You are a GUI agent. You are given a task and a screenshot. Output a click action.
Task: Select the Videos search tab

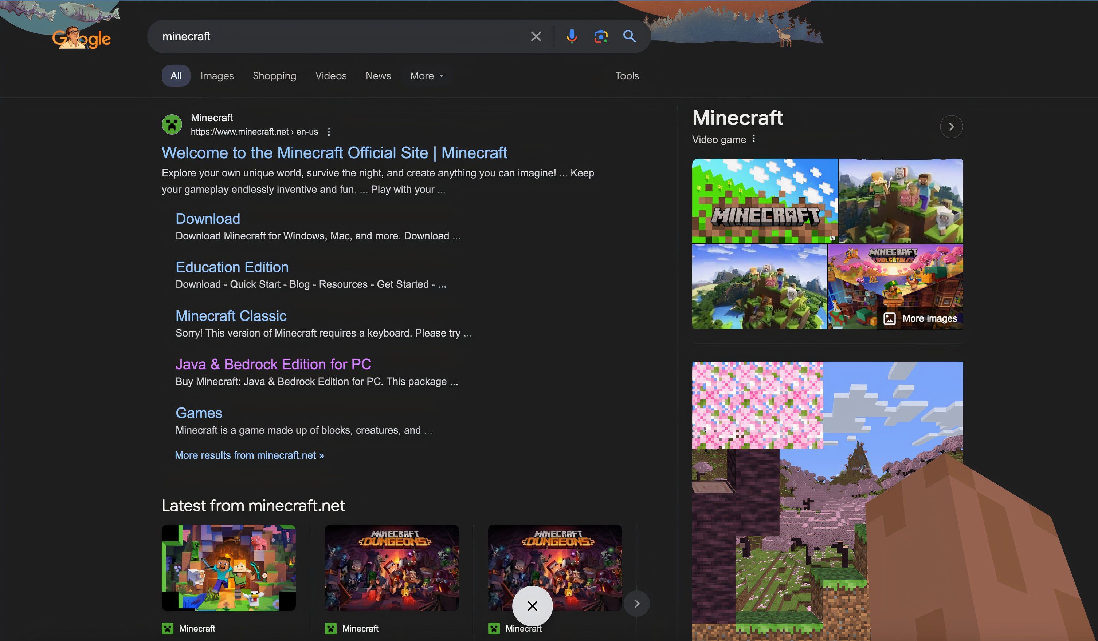pos(331,75)
